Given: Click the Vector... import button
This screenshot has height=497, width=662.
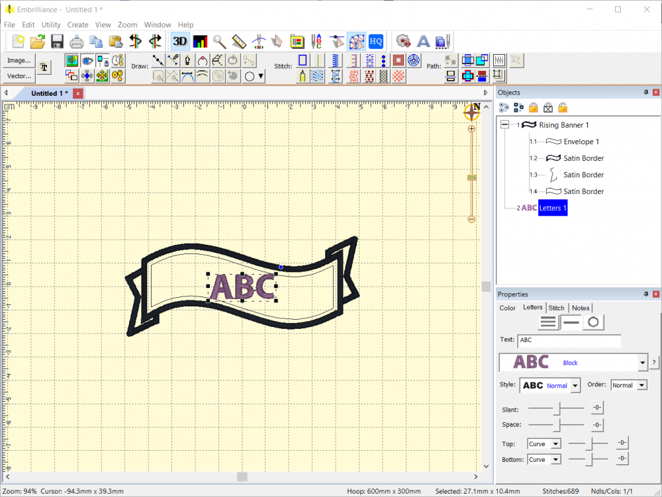Looking at the screenshot, I should point(21,75).
